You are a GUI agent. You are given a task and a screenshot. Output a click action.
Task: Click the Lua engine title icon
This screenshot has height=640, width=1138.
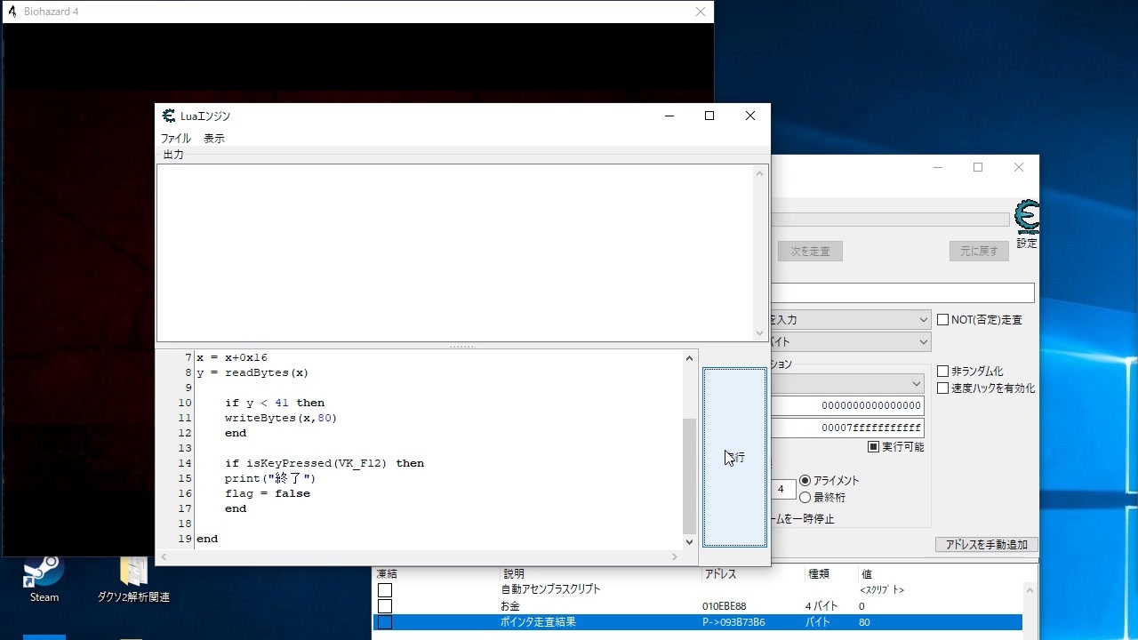click(x=169, y=116)
